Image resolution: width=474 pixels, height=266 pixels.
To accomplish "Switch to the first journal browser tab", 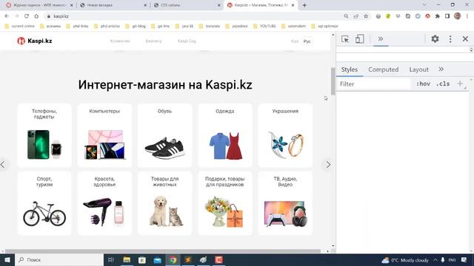I will point(39,5).
